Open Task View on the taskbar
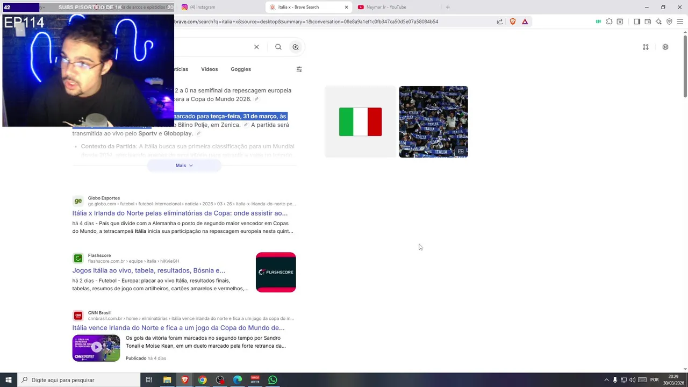This screenshot has width=688, height=387. [x=149, y=380]
